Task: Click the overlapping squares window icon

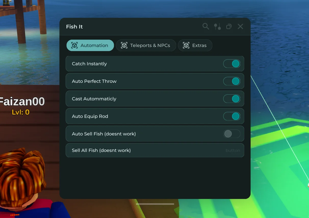Action: pos(229,26)
